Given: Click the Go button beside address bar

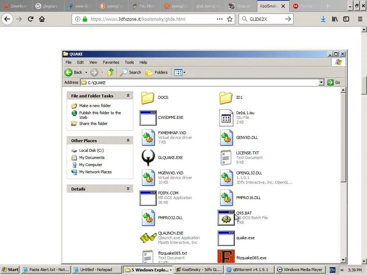Looking at the screenshot, I should 334,82.
